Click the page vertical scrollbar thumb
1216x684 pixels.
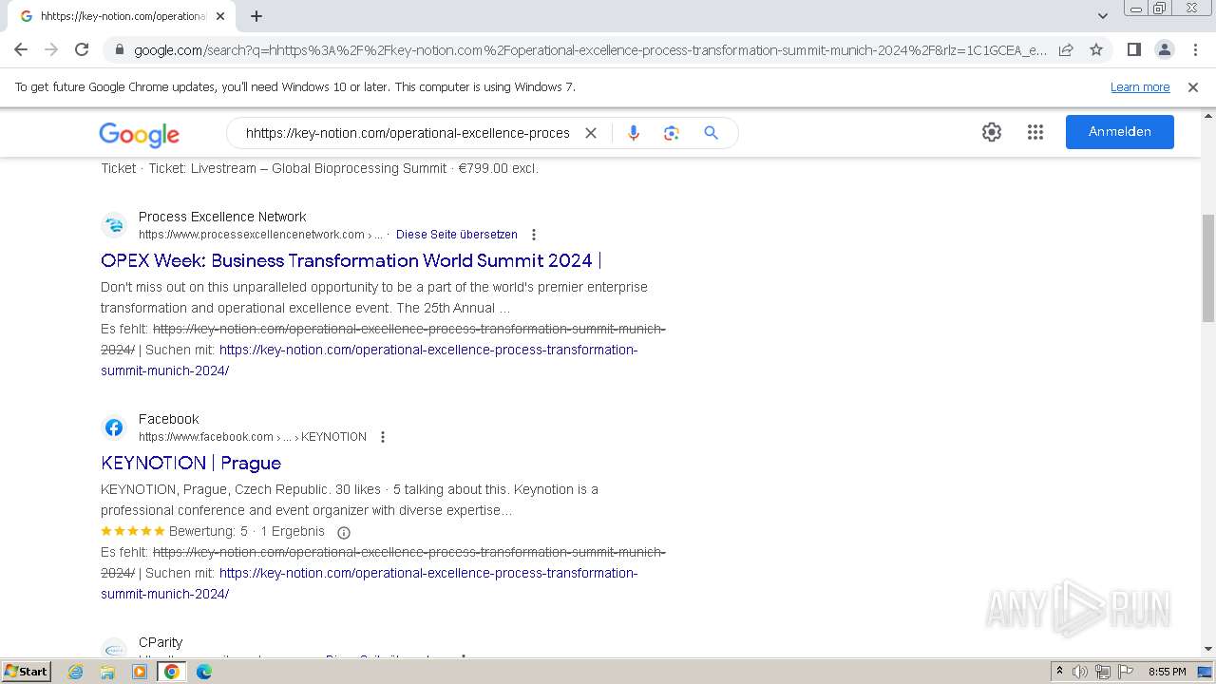point(1208,269)
